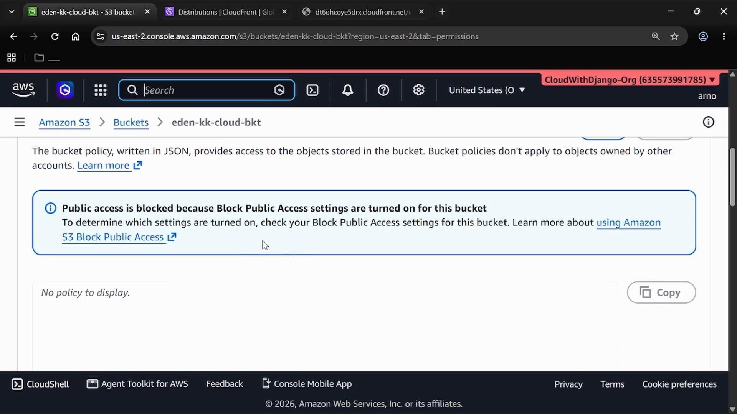
Task: Open Cookie preferences
Action: pyautogui.click(x=679, y=384)
